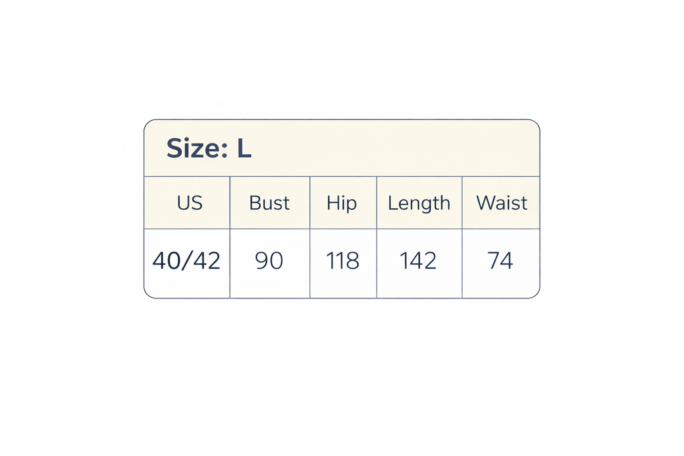Select the Hip column header
The width and height of the screenshot is (684, 456).
pyautogui.click(x=342, y=203)
